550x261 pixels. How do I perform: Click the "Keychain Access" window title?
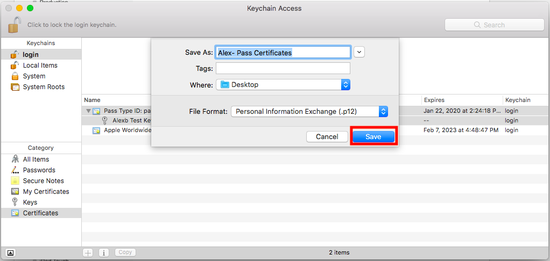(274, 9)
